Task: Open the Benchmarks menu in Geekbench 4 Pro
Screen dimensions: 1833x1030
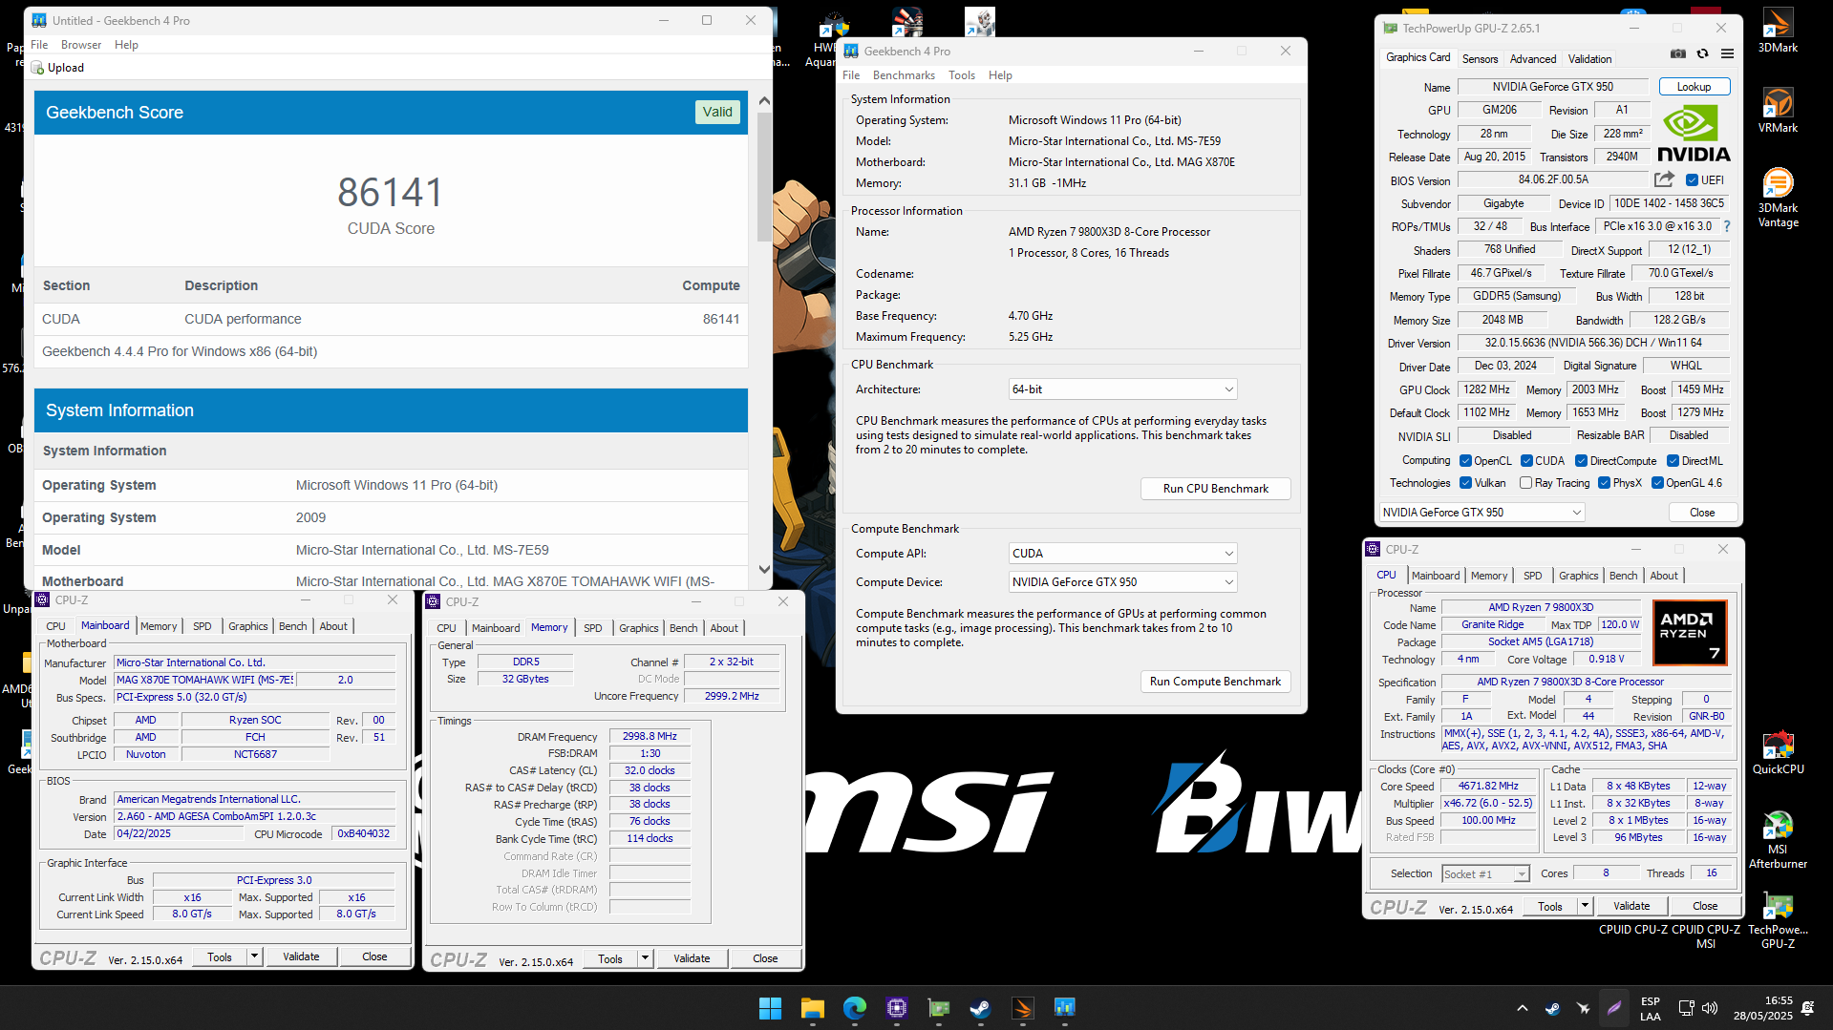Action: click(x=904, y=75)
